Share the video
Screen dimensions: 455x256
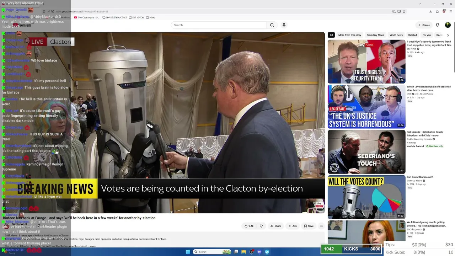point(275,226)
